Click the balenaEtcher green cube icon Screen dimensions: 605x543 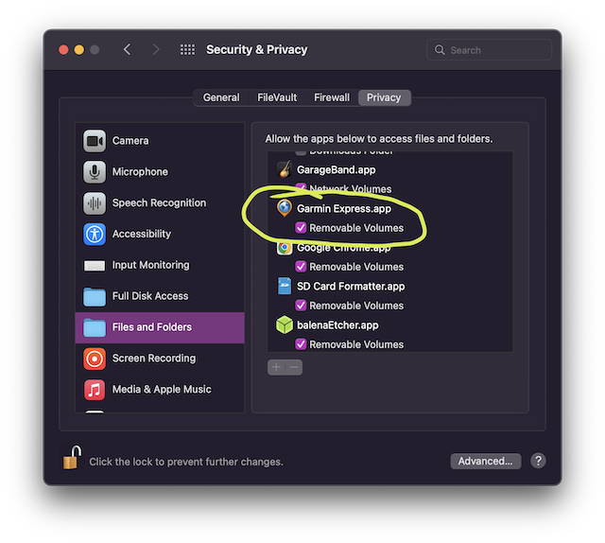tap(285, 324)
